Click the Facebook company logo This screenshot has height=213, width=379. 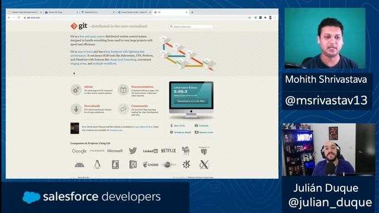(x=97, y=151)
